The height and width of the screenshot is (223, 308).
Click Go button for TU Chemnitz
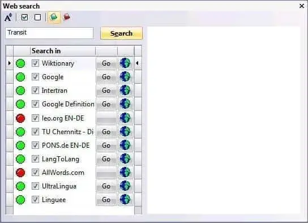[106, 131]
